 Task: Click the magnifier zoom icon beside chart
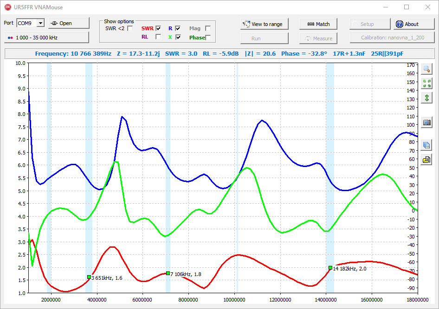point(426,69)
